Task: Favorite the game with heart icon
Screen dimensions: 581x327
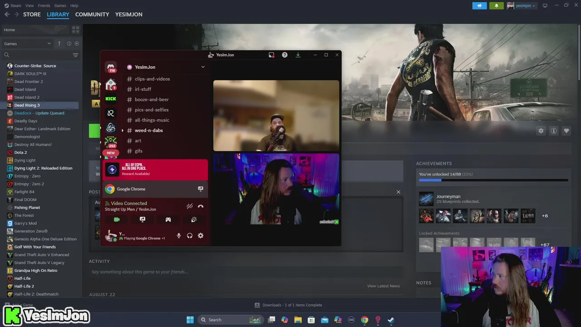Action: (x=566, y=131)
